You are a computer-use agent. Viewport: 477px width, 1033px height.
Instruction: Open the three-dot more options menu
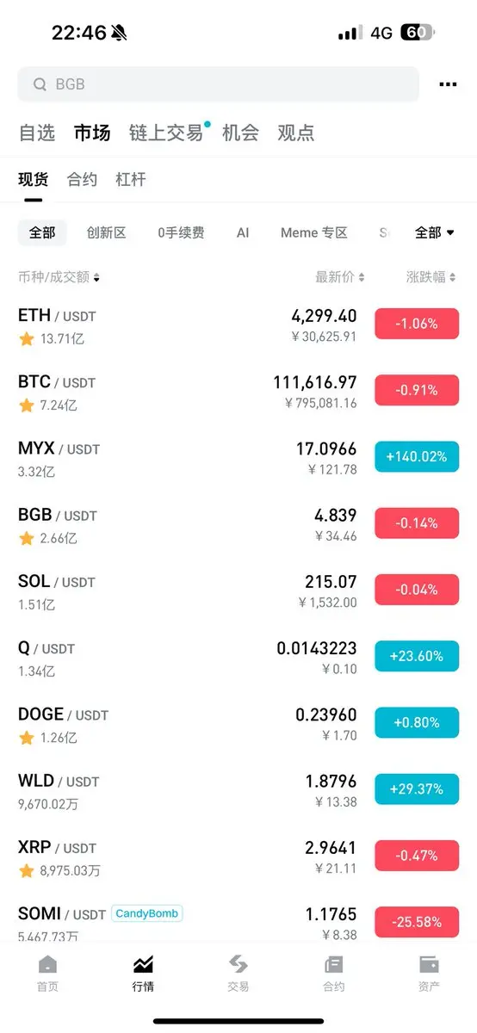point(447,84)
